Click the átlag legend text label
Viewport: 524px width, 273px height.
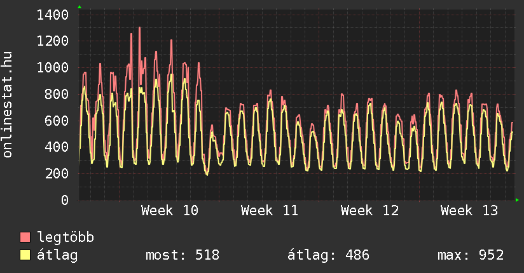click(57, 255)
